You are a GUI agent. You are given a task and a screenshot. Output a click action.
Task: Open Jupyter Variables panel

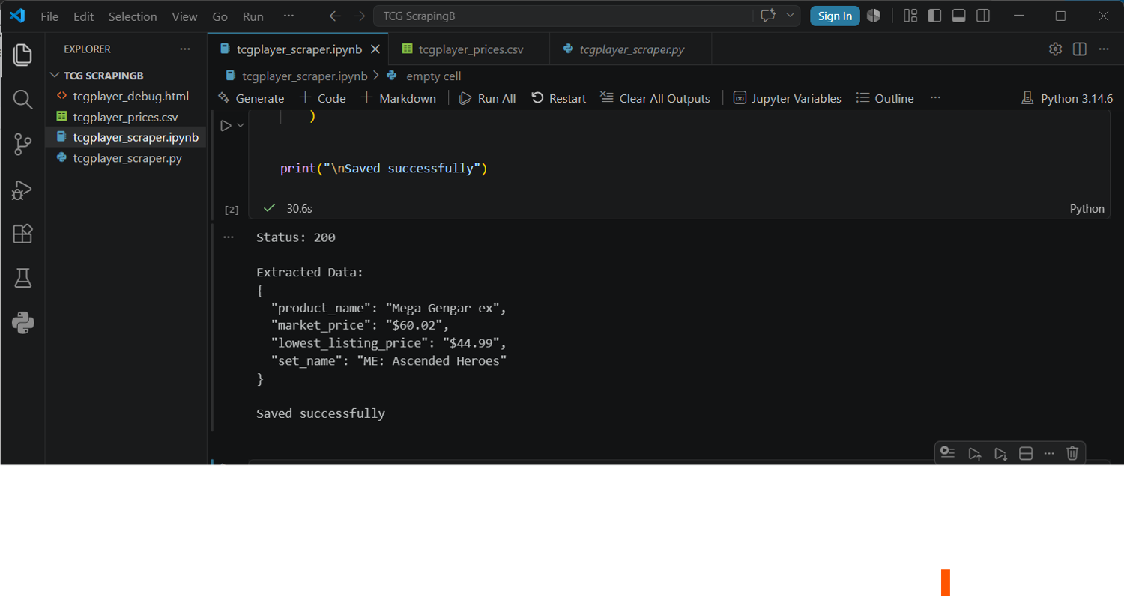click(787, 98)
